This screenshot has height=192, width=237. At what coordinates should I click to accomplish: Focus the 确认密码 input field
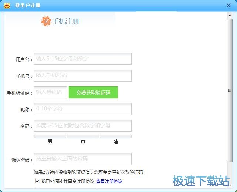point(83,159)
